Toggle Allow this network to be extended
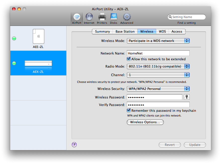 coord(129,59)
